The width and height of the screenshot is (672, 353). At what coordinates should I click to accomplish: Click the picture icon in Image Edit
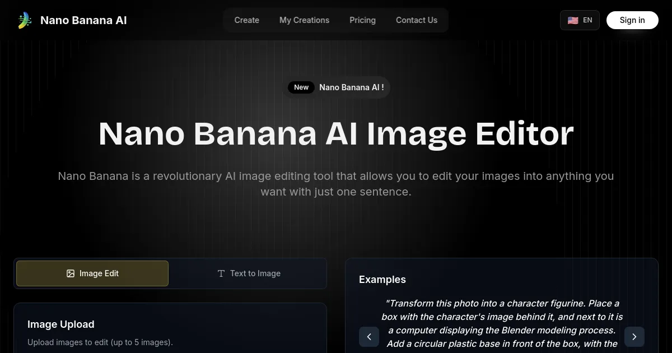click(71, 273)
